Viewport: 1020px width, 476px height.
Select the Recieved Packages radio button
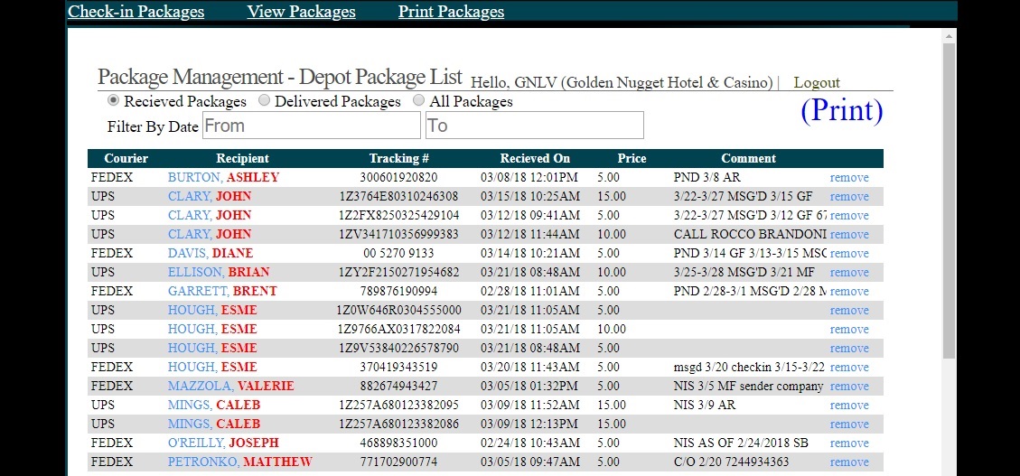coord(113,101)
